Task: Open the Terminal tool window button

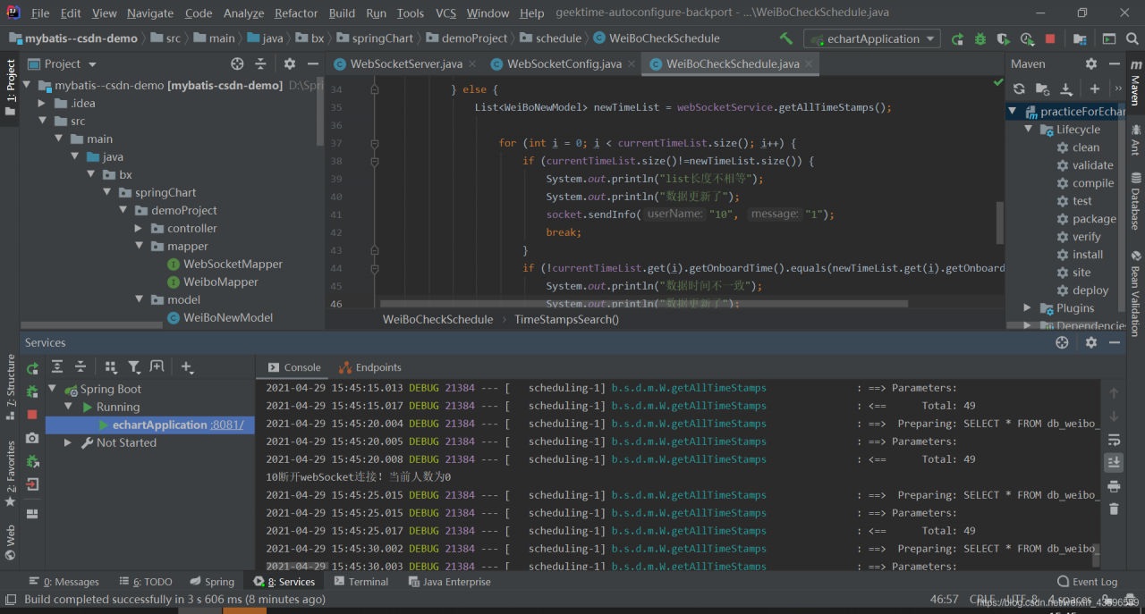Action: coord(361,582)
